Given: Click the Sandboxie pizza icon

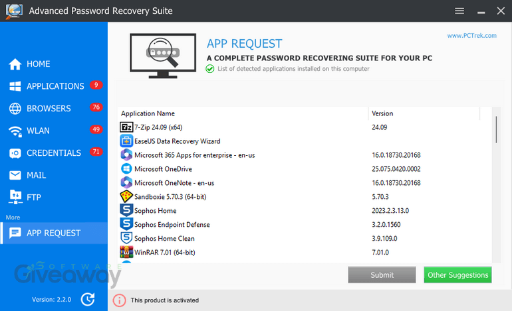Looking at the screenshot, I should click(x=126, y=196).
